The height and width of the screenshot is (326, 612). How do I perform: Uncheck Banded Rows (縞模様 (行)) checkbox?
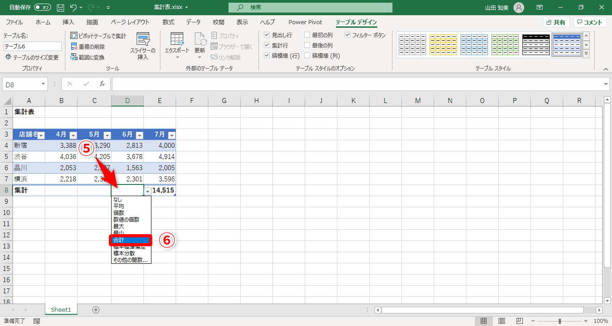pyautogui.click(x=267, y=56)
